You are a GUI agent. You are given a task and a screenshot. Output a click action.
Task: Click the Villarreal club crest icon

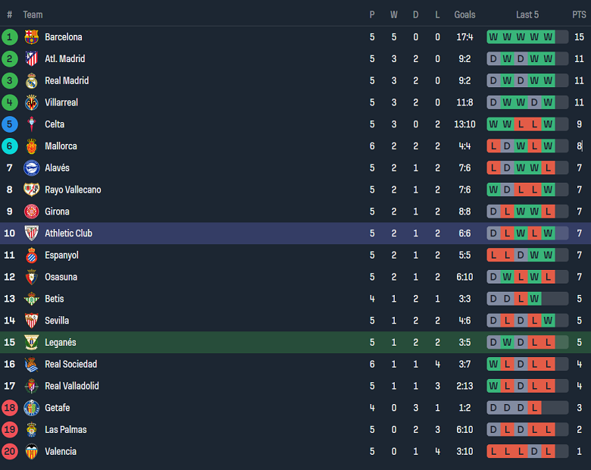(31, 103)
